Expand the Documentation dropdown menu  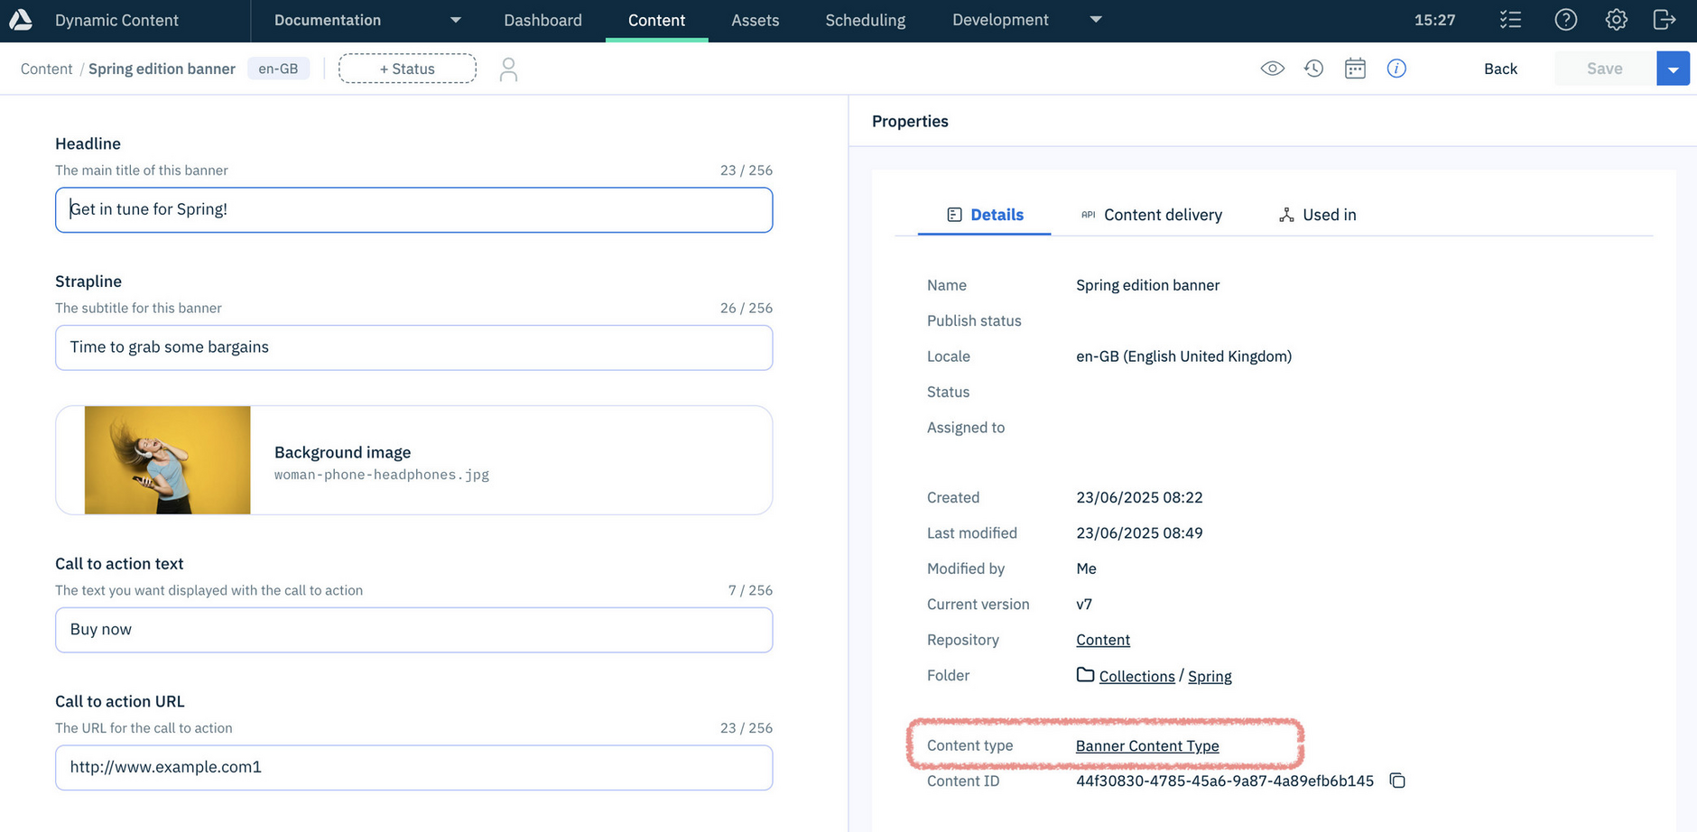(456, 19)
